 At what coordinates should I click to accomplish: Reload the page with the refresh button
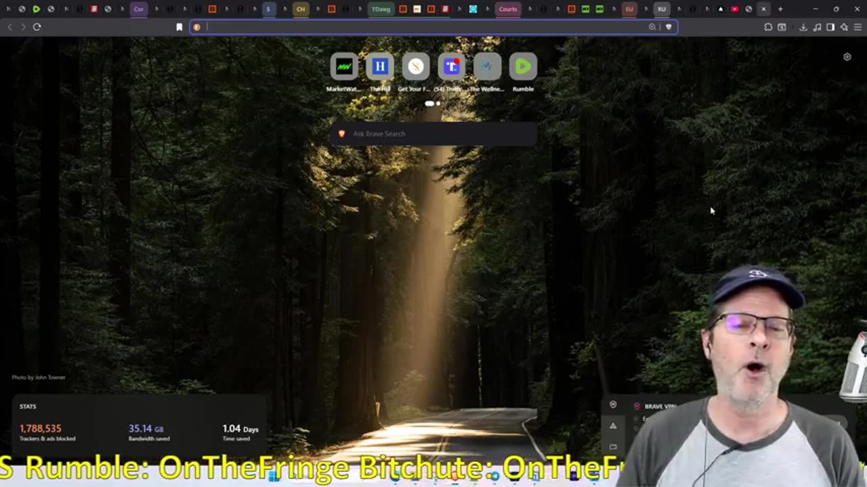(37, 27)
